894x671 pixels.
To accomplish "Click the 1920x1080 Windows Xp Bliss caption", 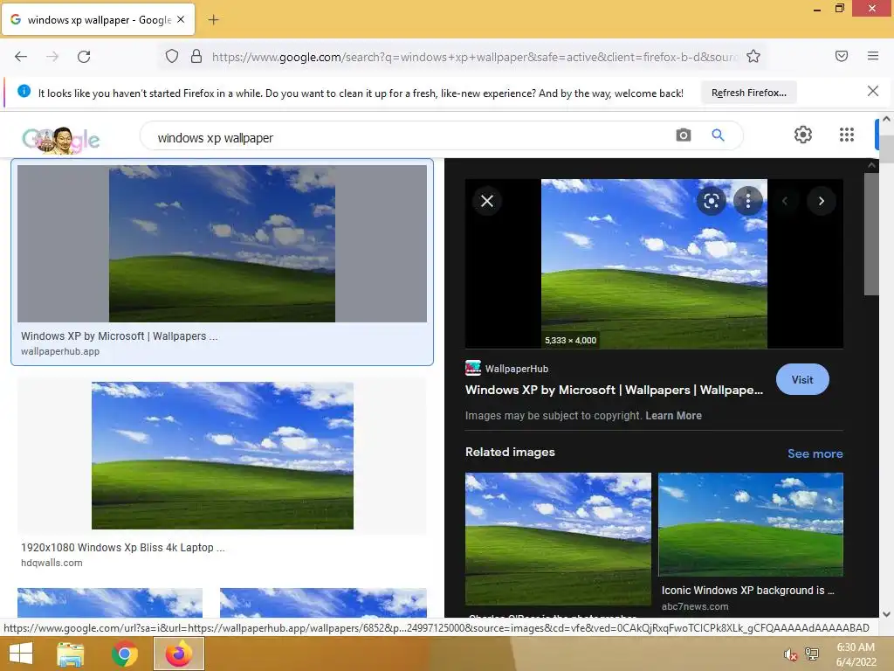I will (122, 548).
